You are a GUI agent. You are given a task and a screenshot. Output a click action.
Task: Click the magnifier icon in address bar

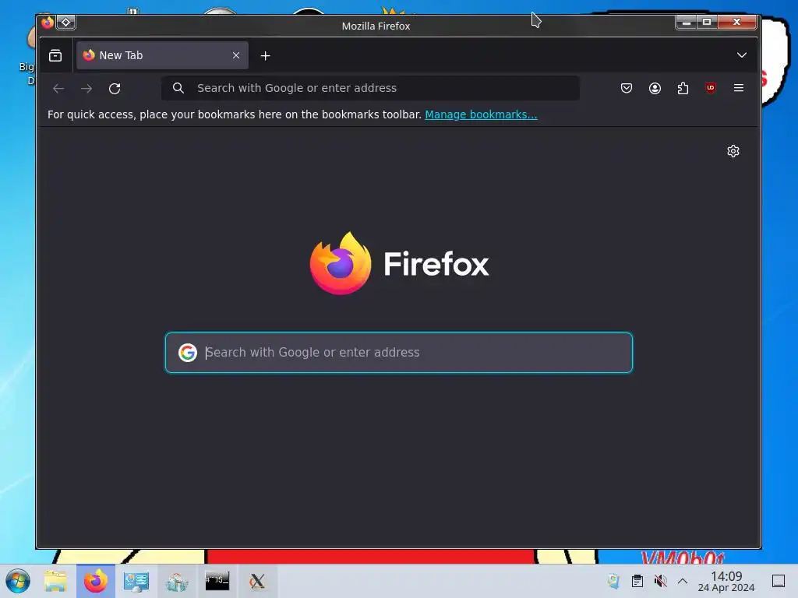coord(178,88)
